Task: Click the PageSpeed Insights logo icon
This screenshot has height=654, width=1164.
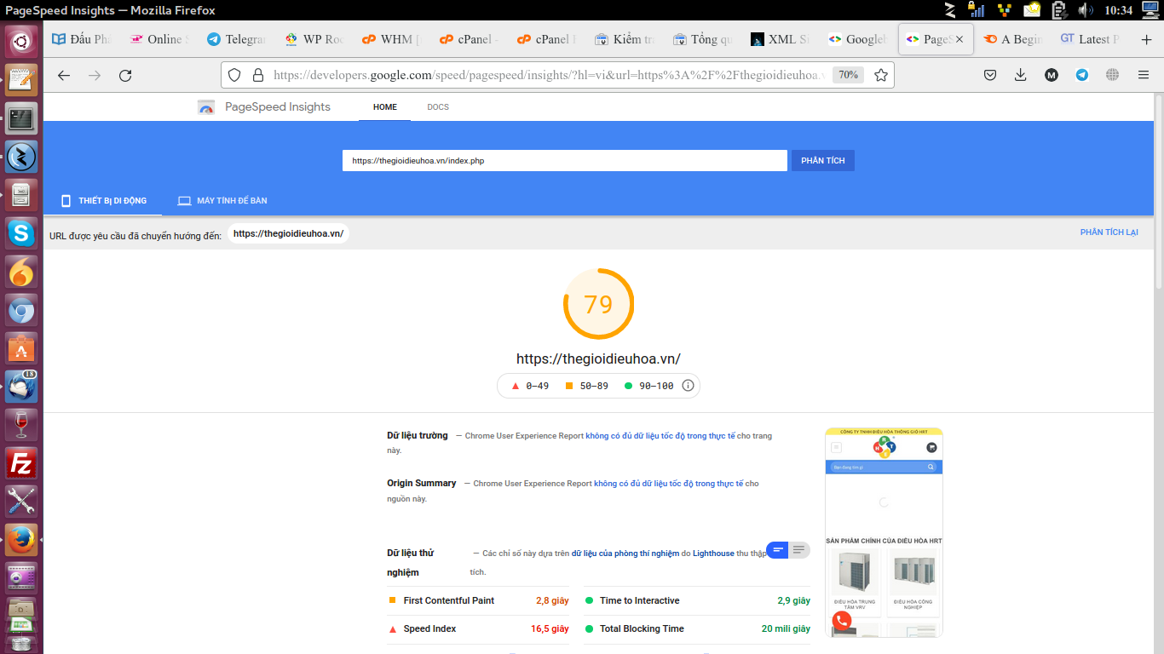Action: tap(206, 107)
